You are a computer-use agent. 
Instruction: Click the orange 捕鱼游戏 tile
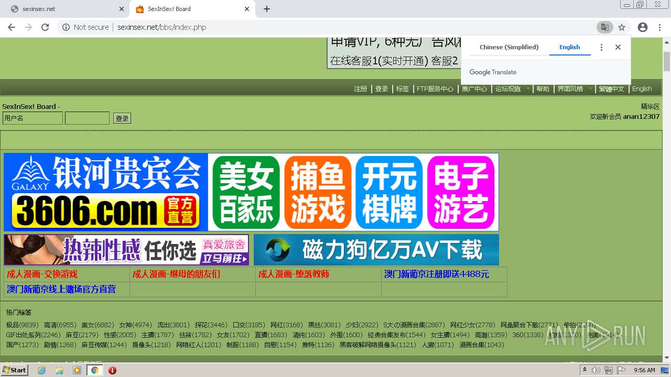click(318, 192)
